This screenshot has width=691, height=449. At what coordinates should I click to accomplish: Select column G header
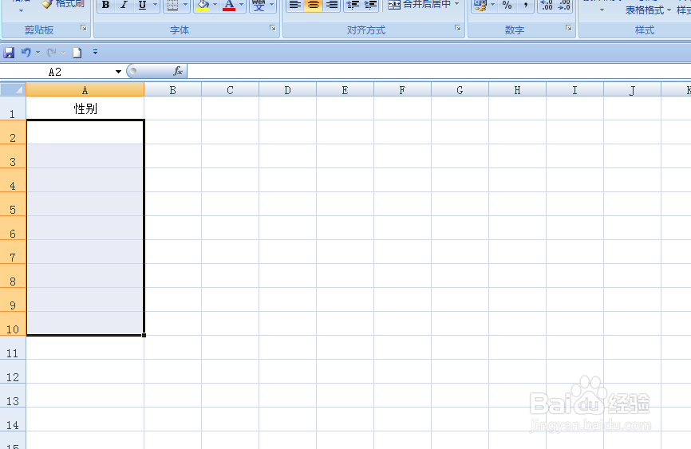tap(460, 90)
